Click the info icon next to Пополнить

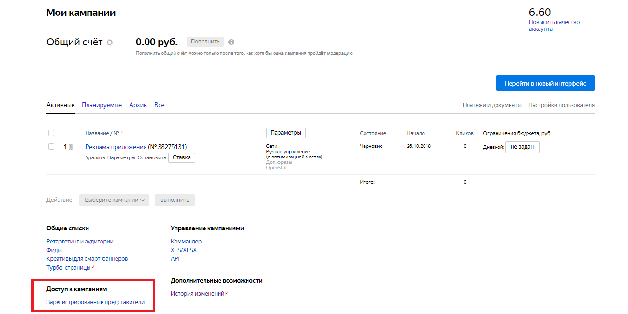pyautogui.click(x=231, y=42)
